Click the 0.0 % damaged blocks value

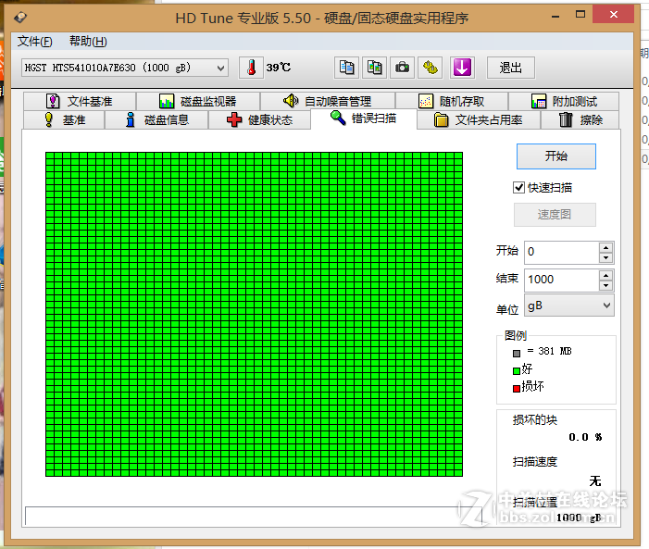tap(585, 437)
